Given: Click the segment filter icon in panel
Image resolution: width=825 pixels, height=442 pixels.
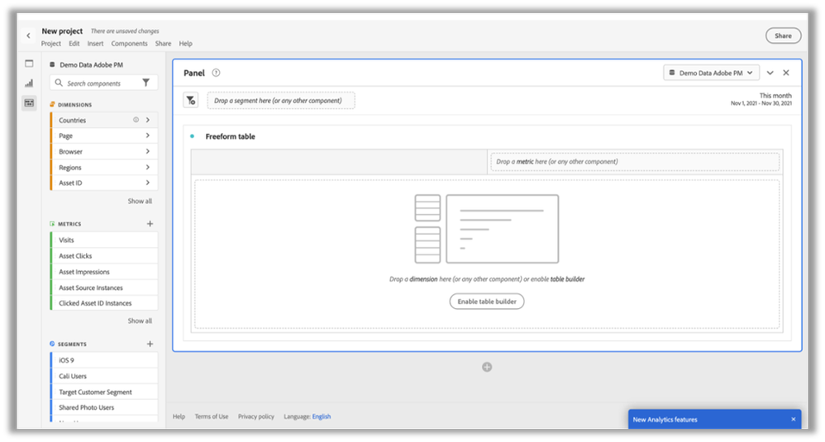Looking at the screenshot, I should coord(191,101).
